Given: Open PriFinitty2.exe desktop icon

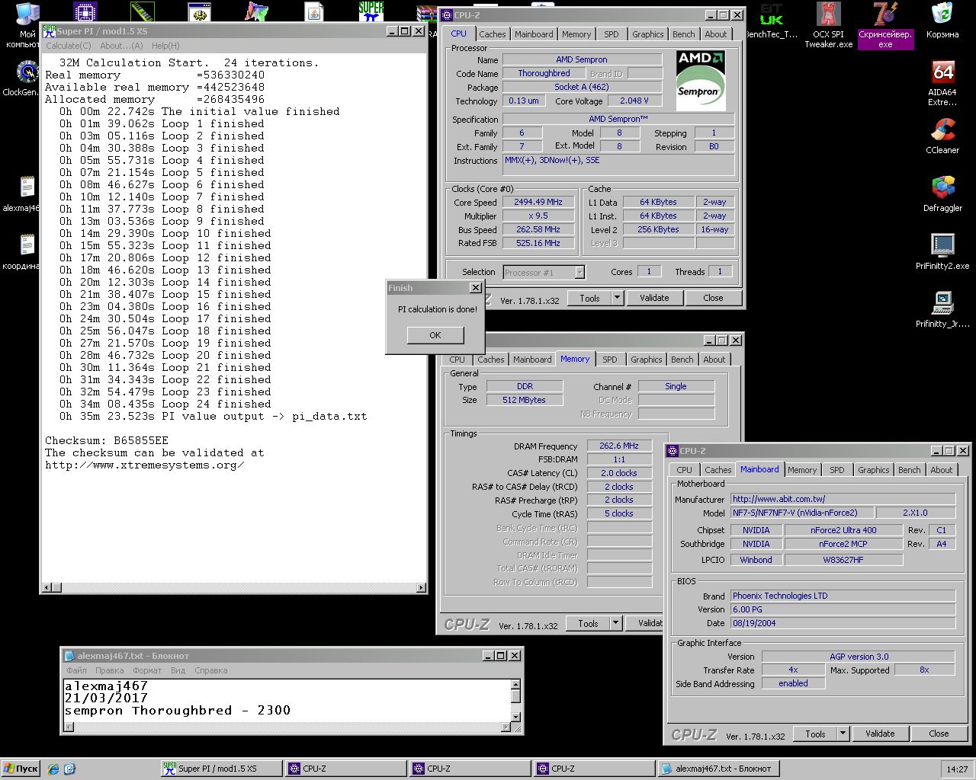Looking at the screenshot, I should point(942,252).
